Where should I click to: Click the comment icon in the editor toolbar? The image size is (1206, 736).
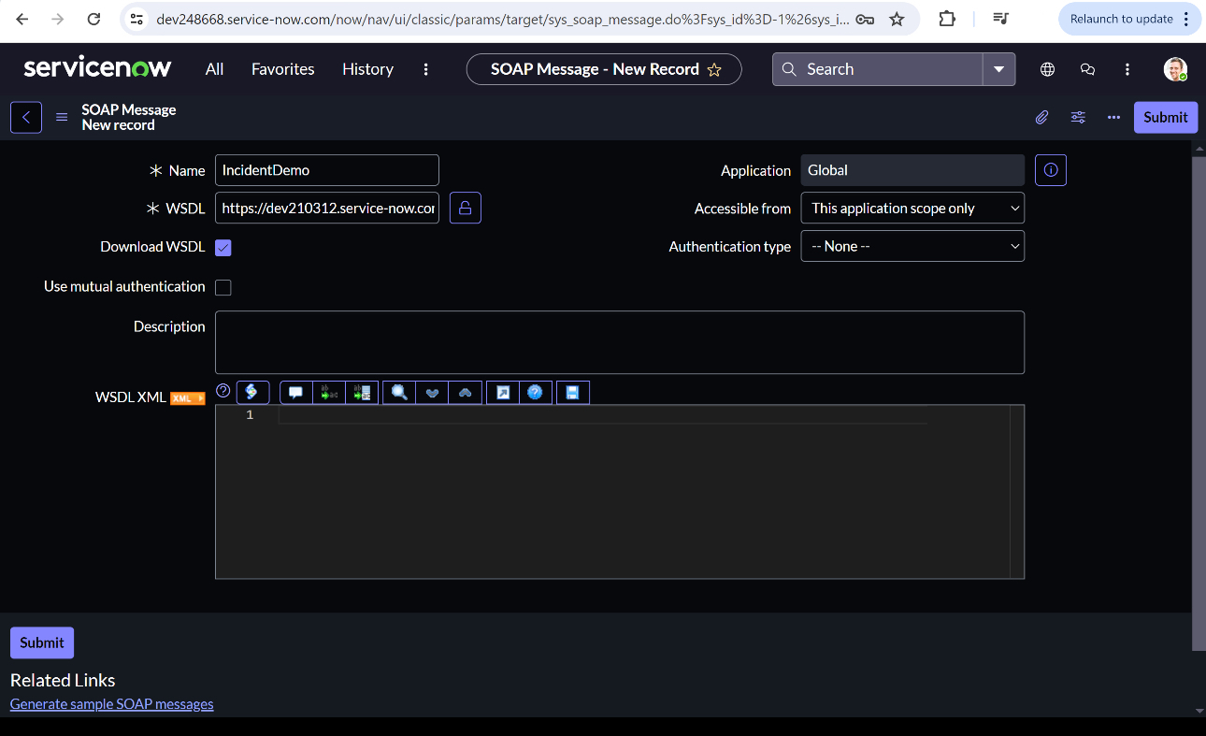[x=295, y=393]
